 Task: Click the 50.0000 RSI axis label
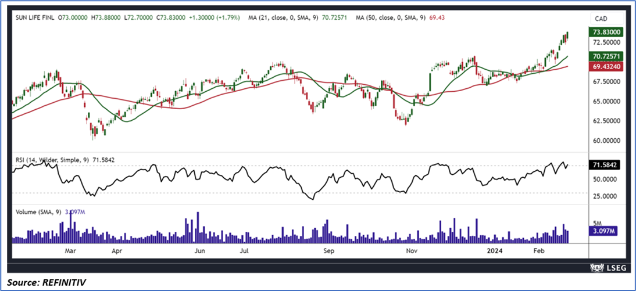pos(605,179)
